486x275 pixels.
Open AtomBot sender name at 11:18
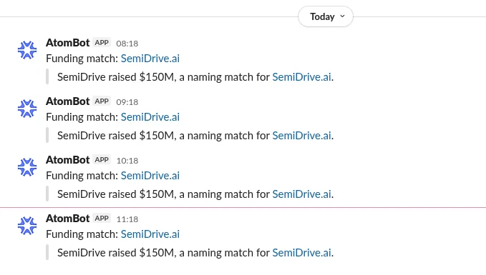[x=67, y=219]
